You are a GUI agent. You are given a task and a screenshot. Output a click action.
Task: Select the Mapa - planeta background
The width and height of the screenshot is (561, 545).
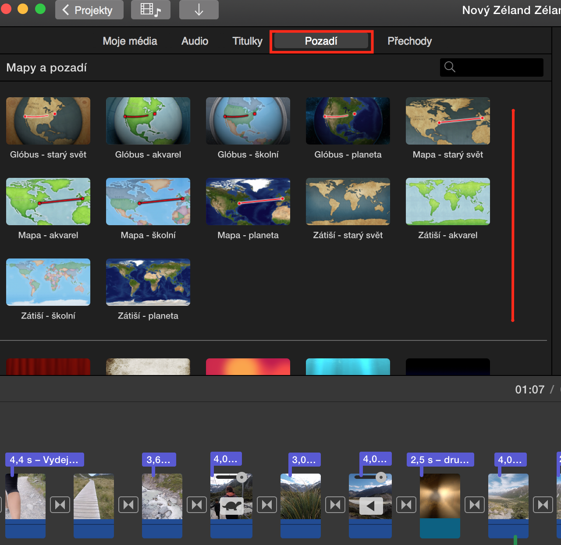248,202
